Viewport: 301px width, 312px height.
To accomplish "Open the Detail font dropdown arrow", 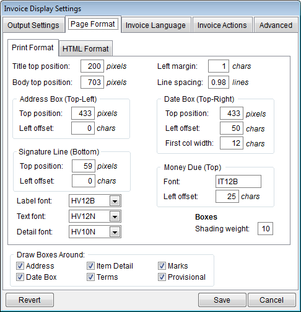I will tap(115, 232).
